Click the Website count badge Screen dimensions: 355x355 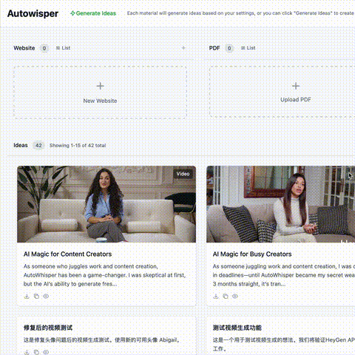[x=44, y=48]
